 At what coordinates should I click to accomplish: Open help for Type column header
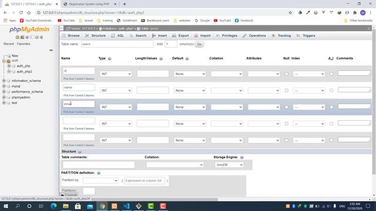point(109,59)
